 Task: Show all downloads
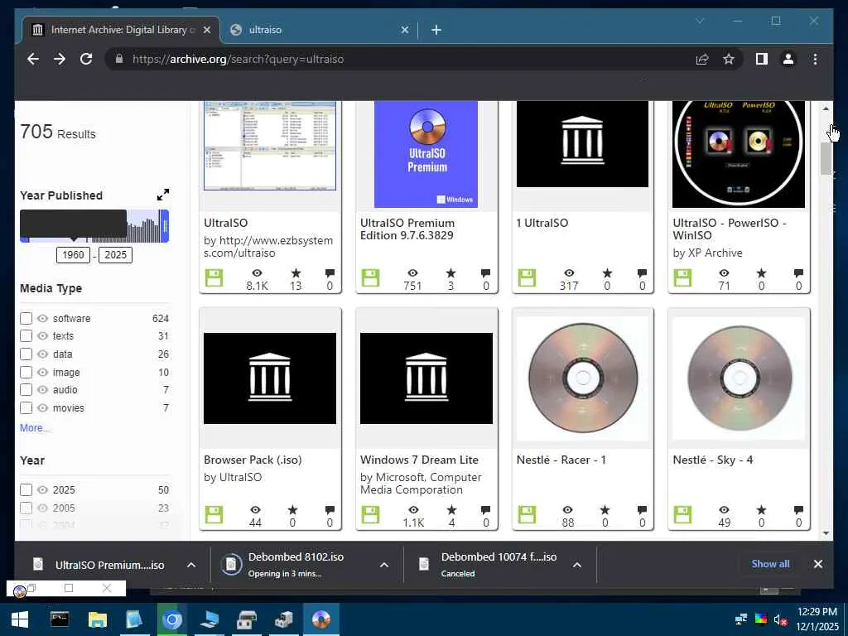tap(770, 563)
